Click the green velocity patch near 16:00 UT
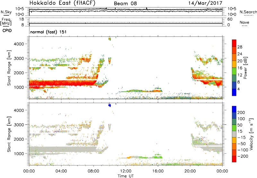The image size is (257, 178). tap(157, 157)
